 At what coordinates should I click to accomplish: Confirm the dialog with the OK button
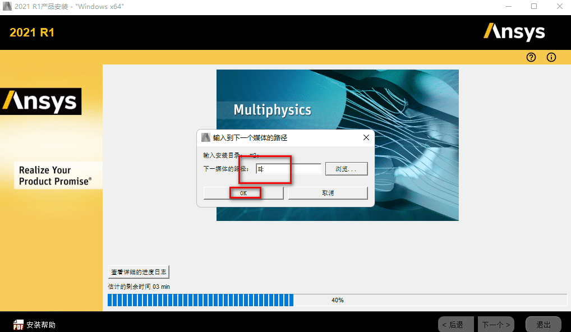coord(243,193)
